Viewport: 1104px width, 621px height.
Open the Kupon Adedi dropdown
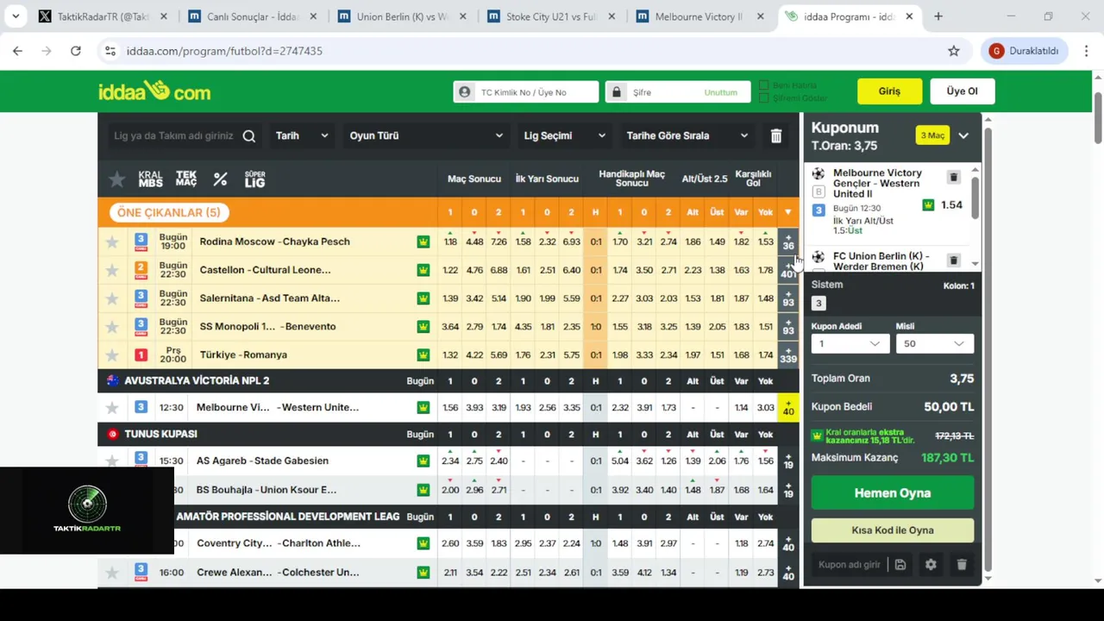[x=850, y=343]
